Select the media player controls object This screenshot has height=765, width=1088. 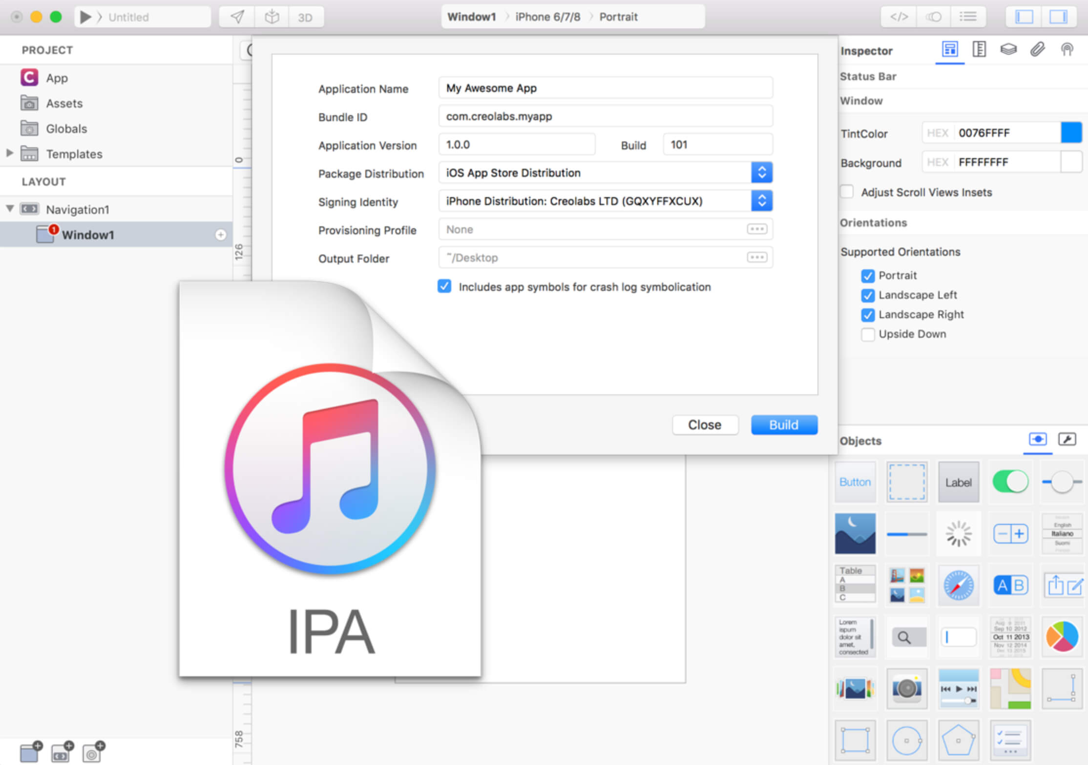(959, 688)
